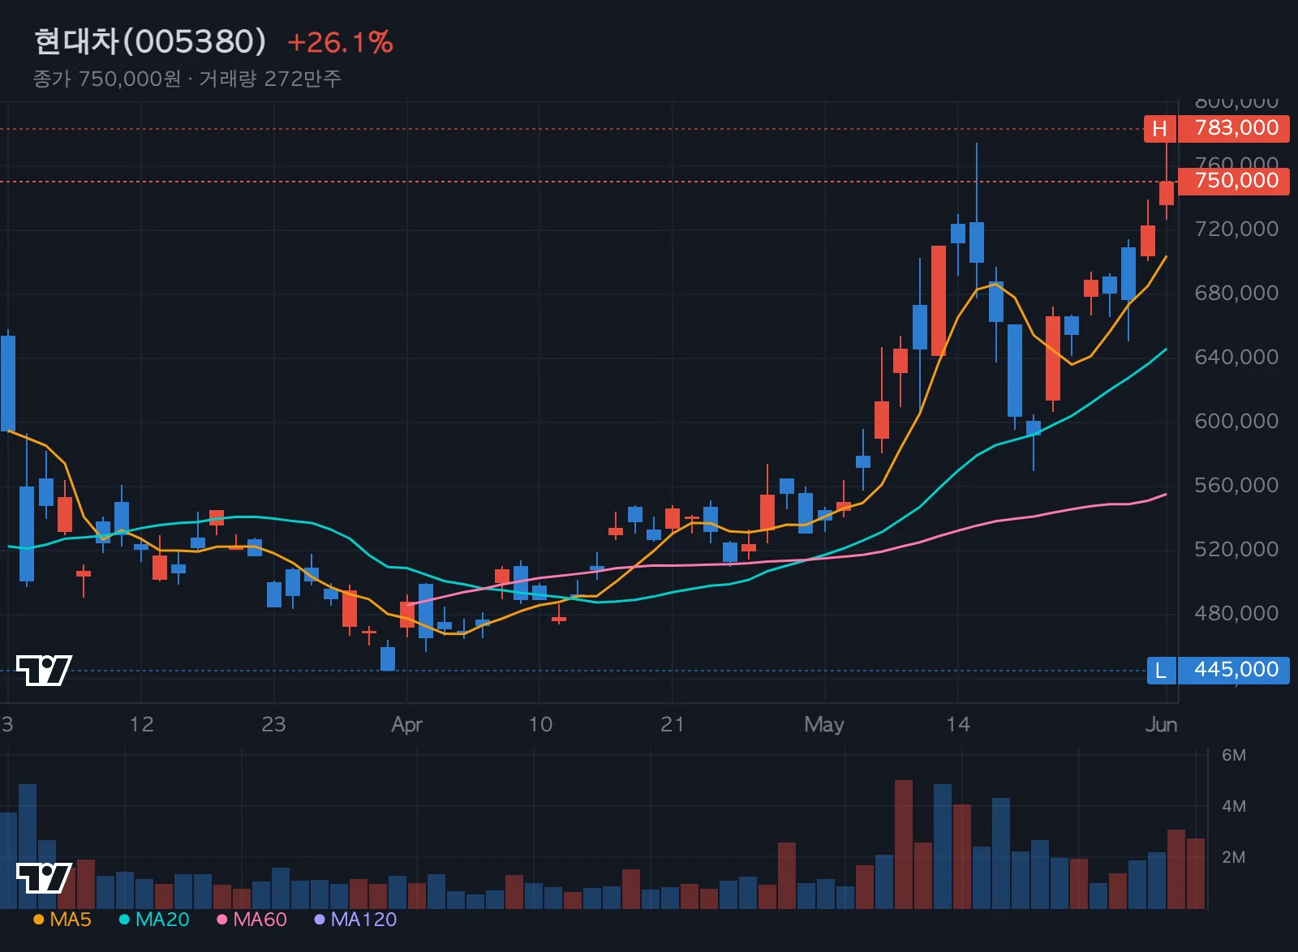Image resolution: width=1298 pixels, height=952 pixels.
Task: Click the red H high marker
Action: point(1159,128)
